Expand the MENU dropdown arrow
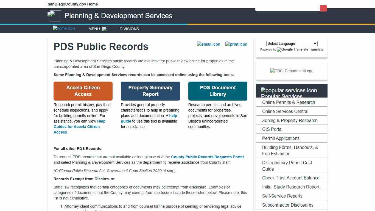This screenshot has height=211, width=375. point(104,29)
